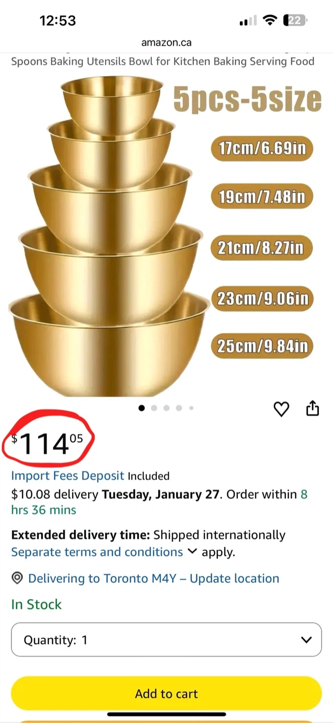The height and width of the screenshot is (723, 333).
Task: Tap Delivering to Toronto M4Y – Update location
Action: (x=154, y=578)
